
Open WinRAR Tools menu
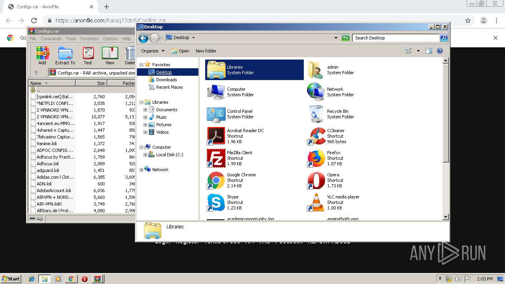pos(71,39)
